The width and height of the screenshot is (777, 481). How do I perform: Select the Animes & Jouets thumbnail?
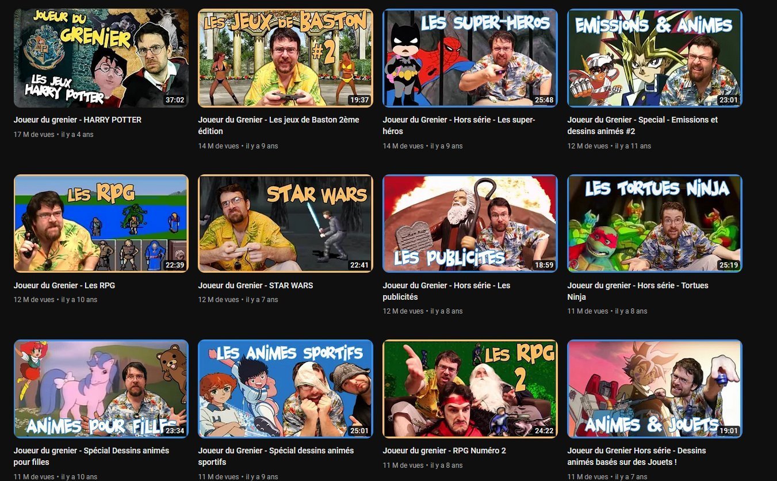(x=654, y=389)
